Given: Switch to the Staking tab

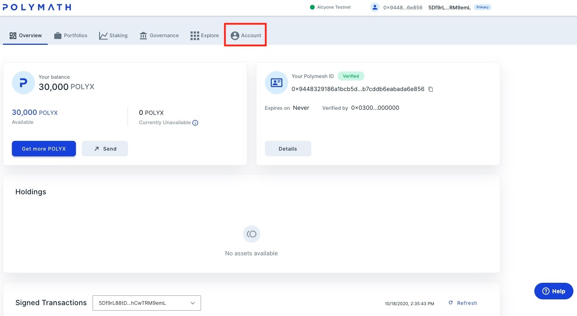Looking at the screenshot, I should tap(113, 35).
